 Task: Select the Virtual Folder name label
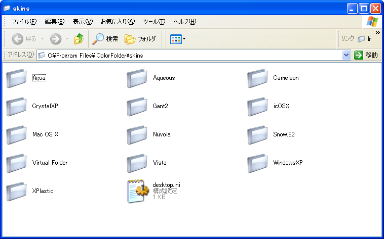pyautogui.click(x=50, y=163)
